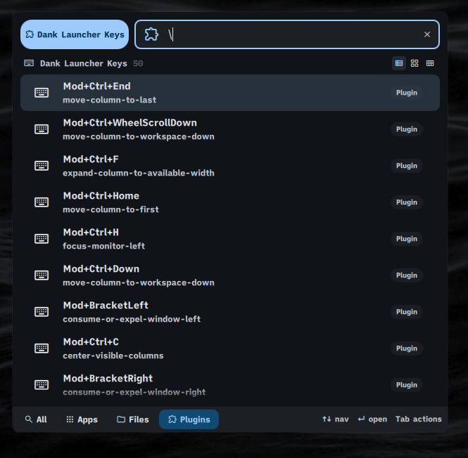Viewport: 468px width, 458px height.
Task: Click keyboard icon beside Mod+Ctrl+End
Action: click(42, 93)
